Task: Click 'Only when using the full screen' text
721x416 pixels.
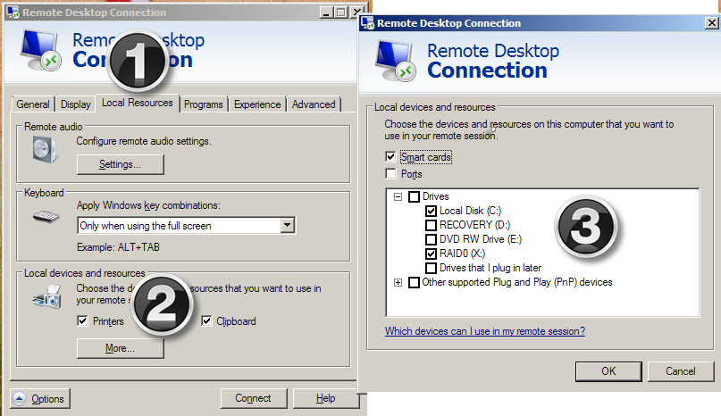Action: coord(146,226)
